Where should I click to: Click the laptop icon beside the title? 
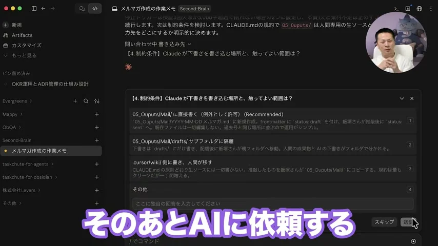coord(114,9)
